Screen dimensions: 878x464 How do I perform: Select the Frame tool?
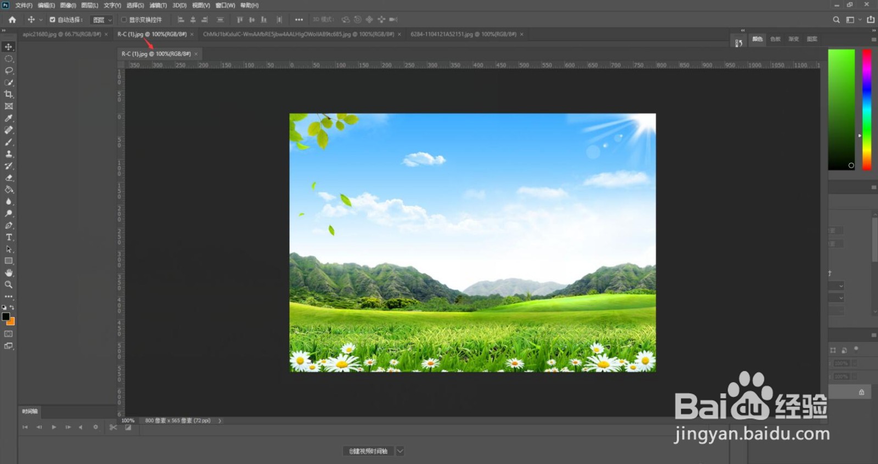click(x=9, y=106)
